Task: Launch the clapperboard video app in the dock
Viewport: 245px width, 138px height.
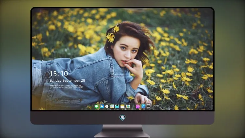Action: pos(117,107)
